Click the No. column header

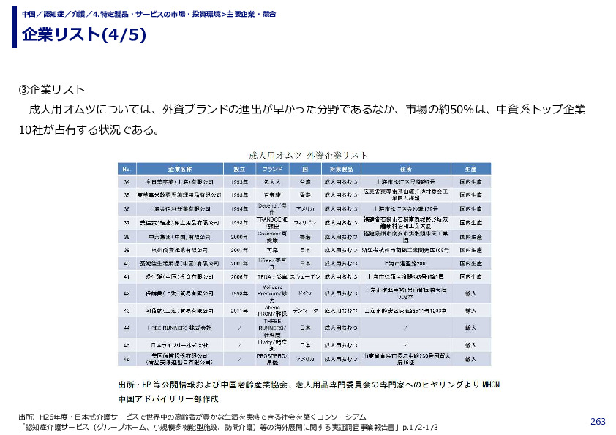tap(127, 169)
